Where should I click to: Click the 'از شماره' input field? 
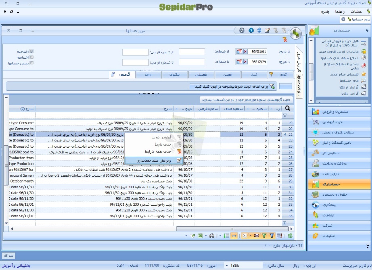point(192,51)
